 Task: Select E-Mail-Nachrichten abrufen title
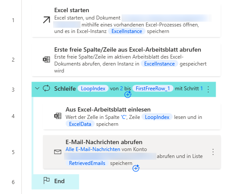104,142
